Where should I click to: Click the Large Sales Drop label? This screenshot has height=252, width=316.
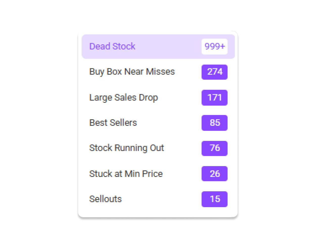124,98
